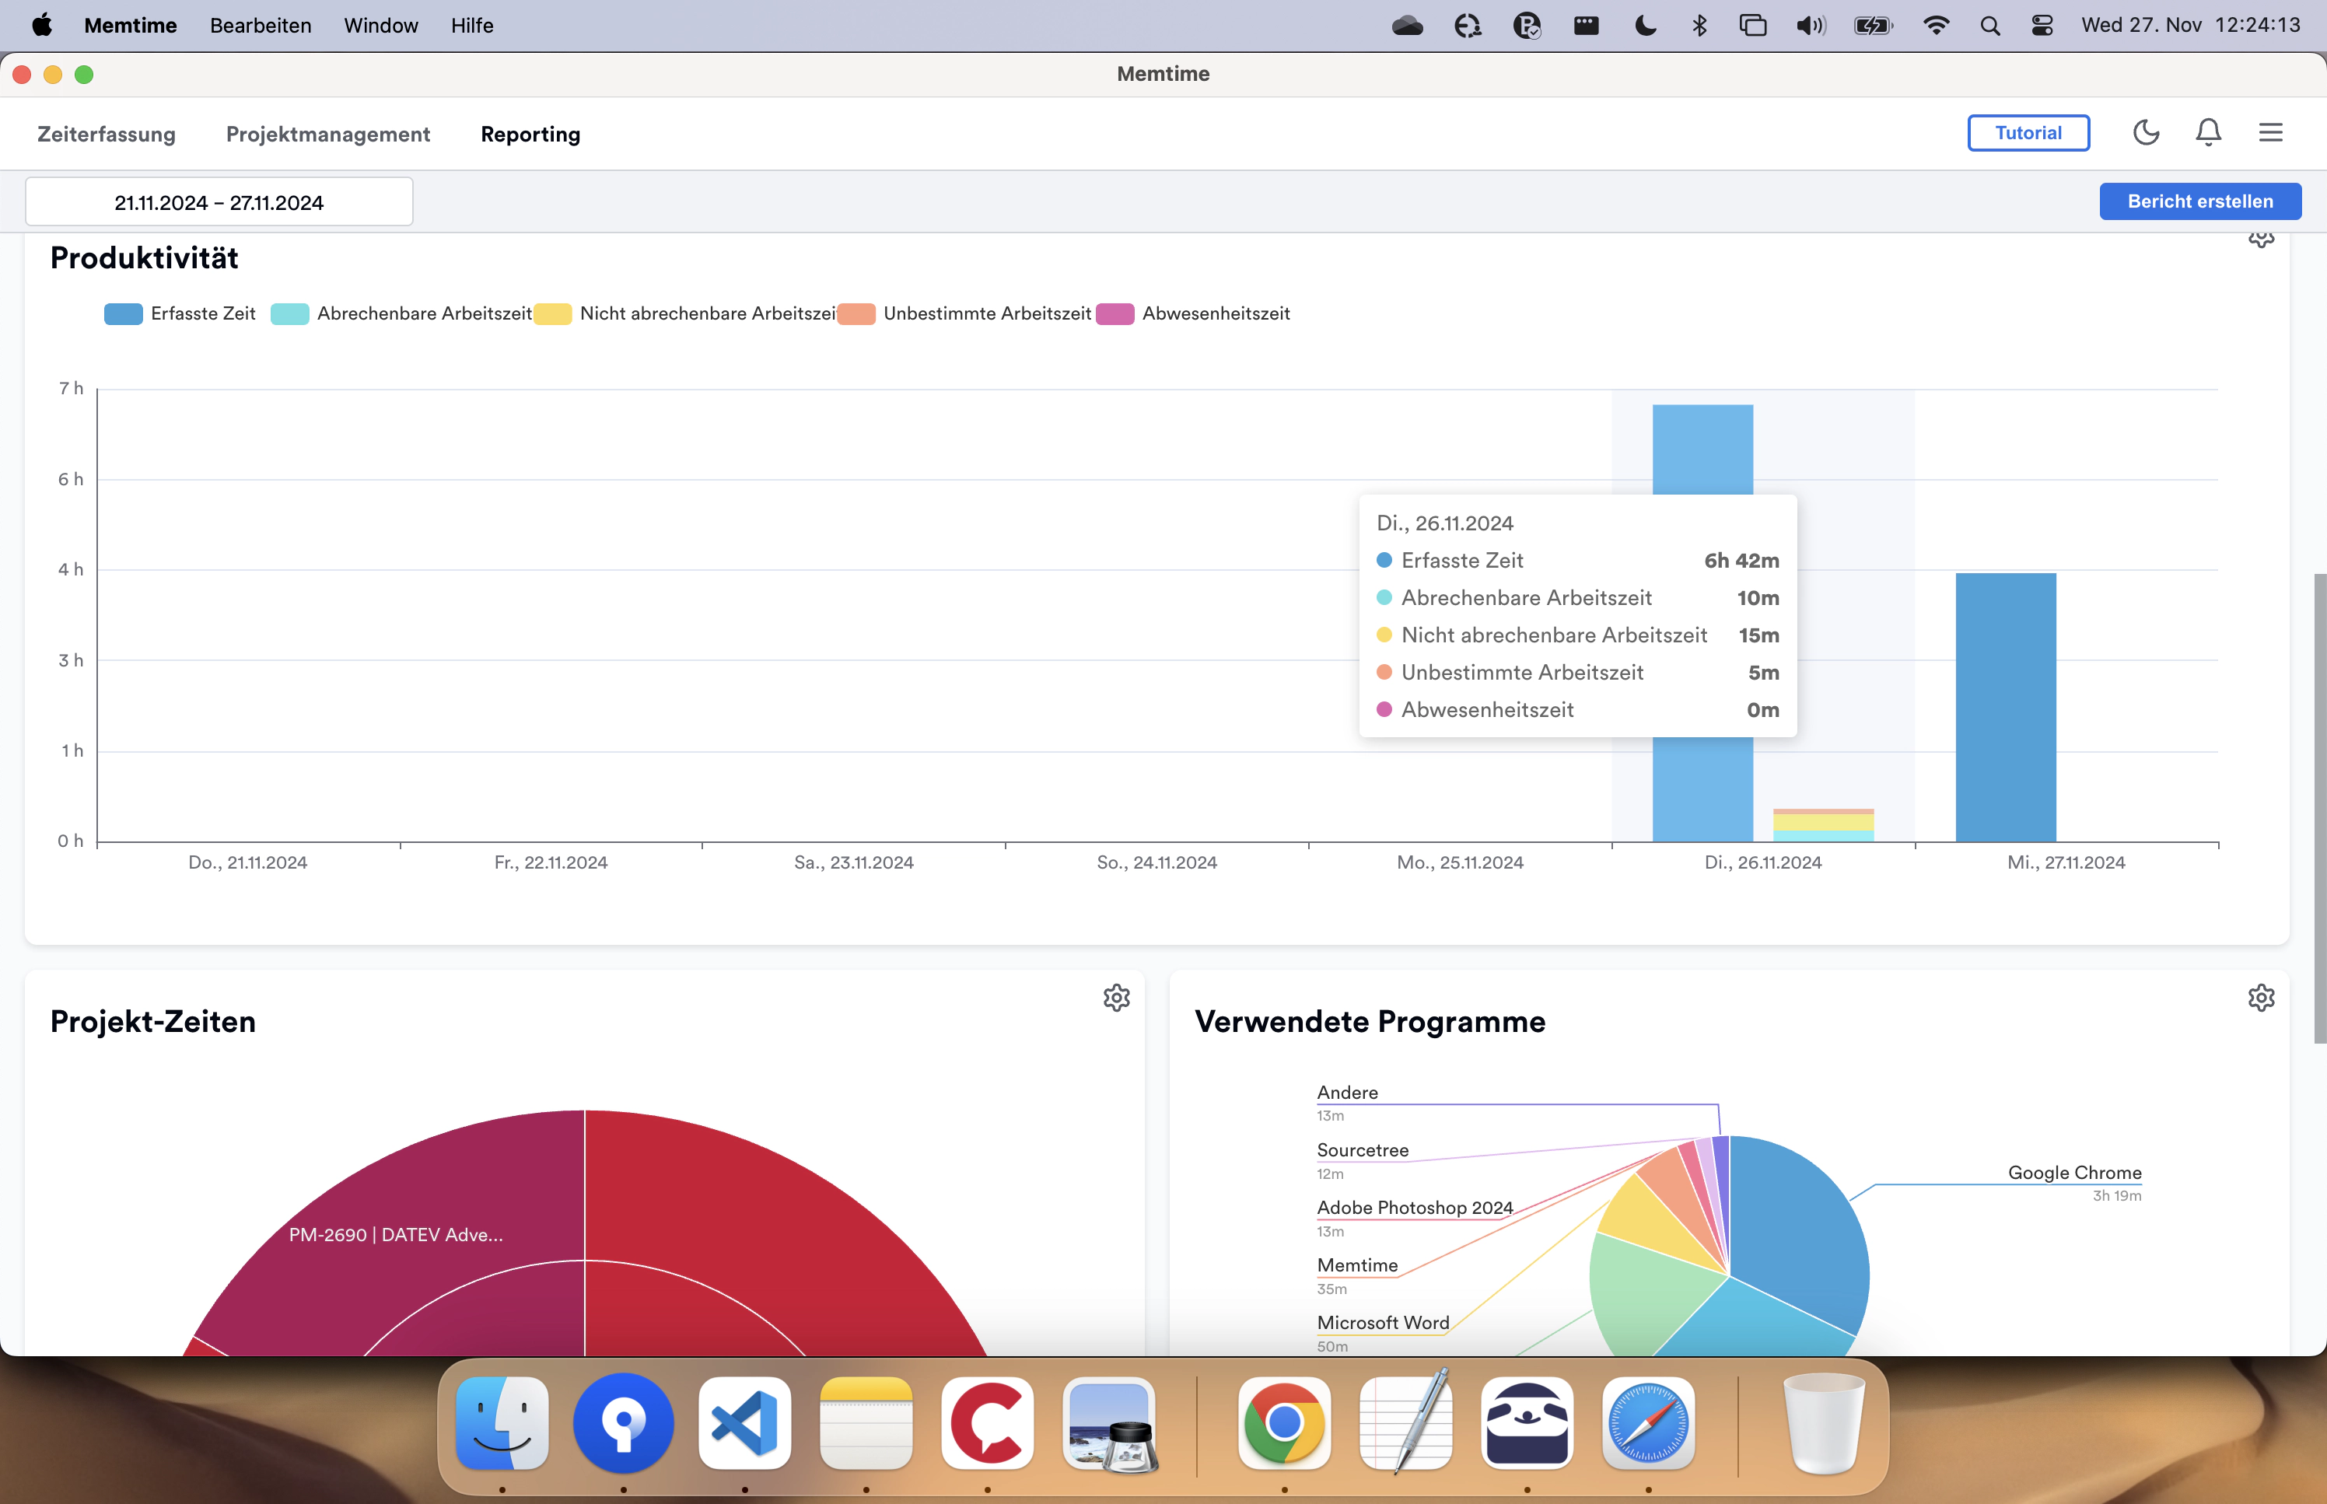Click Adobe Photoshop 2024 pie label
Screen dimensions: 2327x1504
(1415, 1208)
